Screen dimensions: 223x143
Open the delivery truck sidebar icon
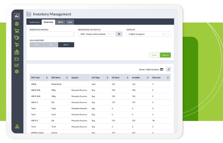pos(17,16)
